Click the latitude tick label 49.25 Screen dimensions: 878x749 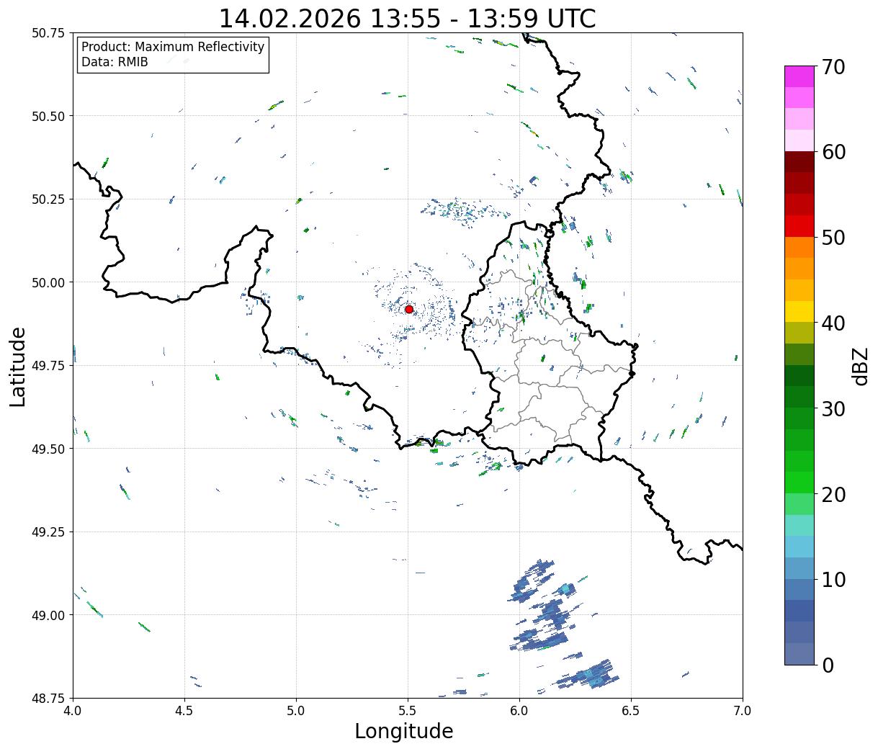click(x=48, y=532)
